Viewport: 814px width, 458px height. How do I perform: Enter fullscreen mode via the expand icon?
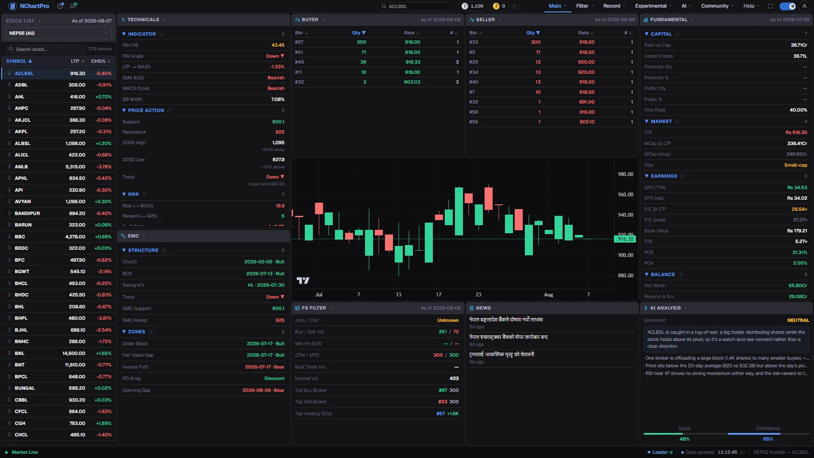coord(770,6)
